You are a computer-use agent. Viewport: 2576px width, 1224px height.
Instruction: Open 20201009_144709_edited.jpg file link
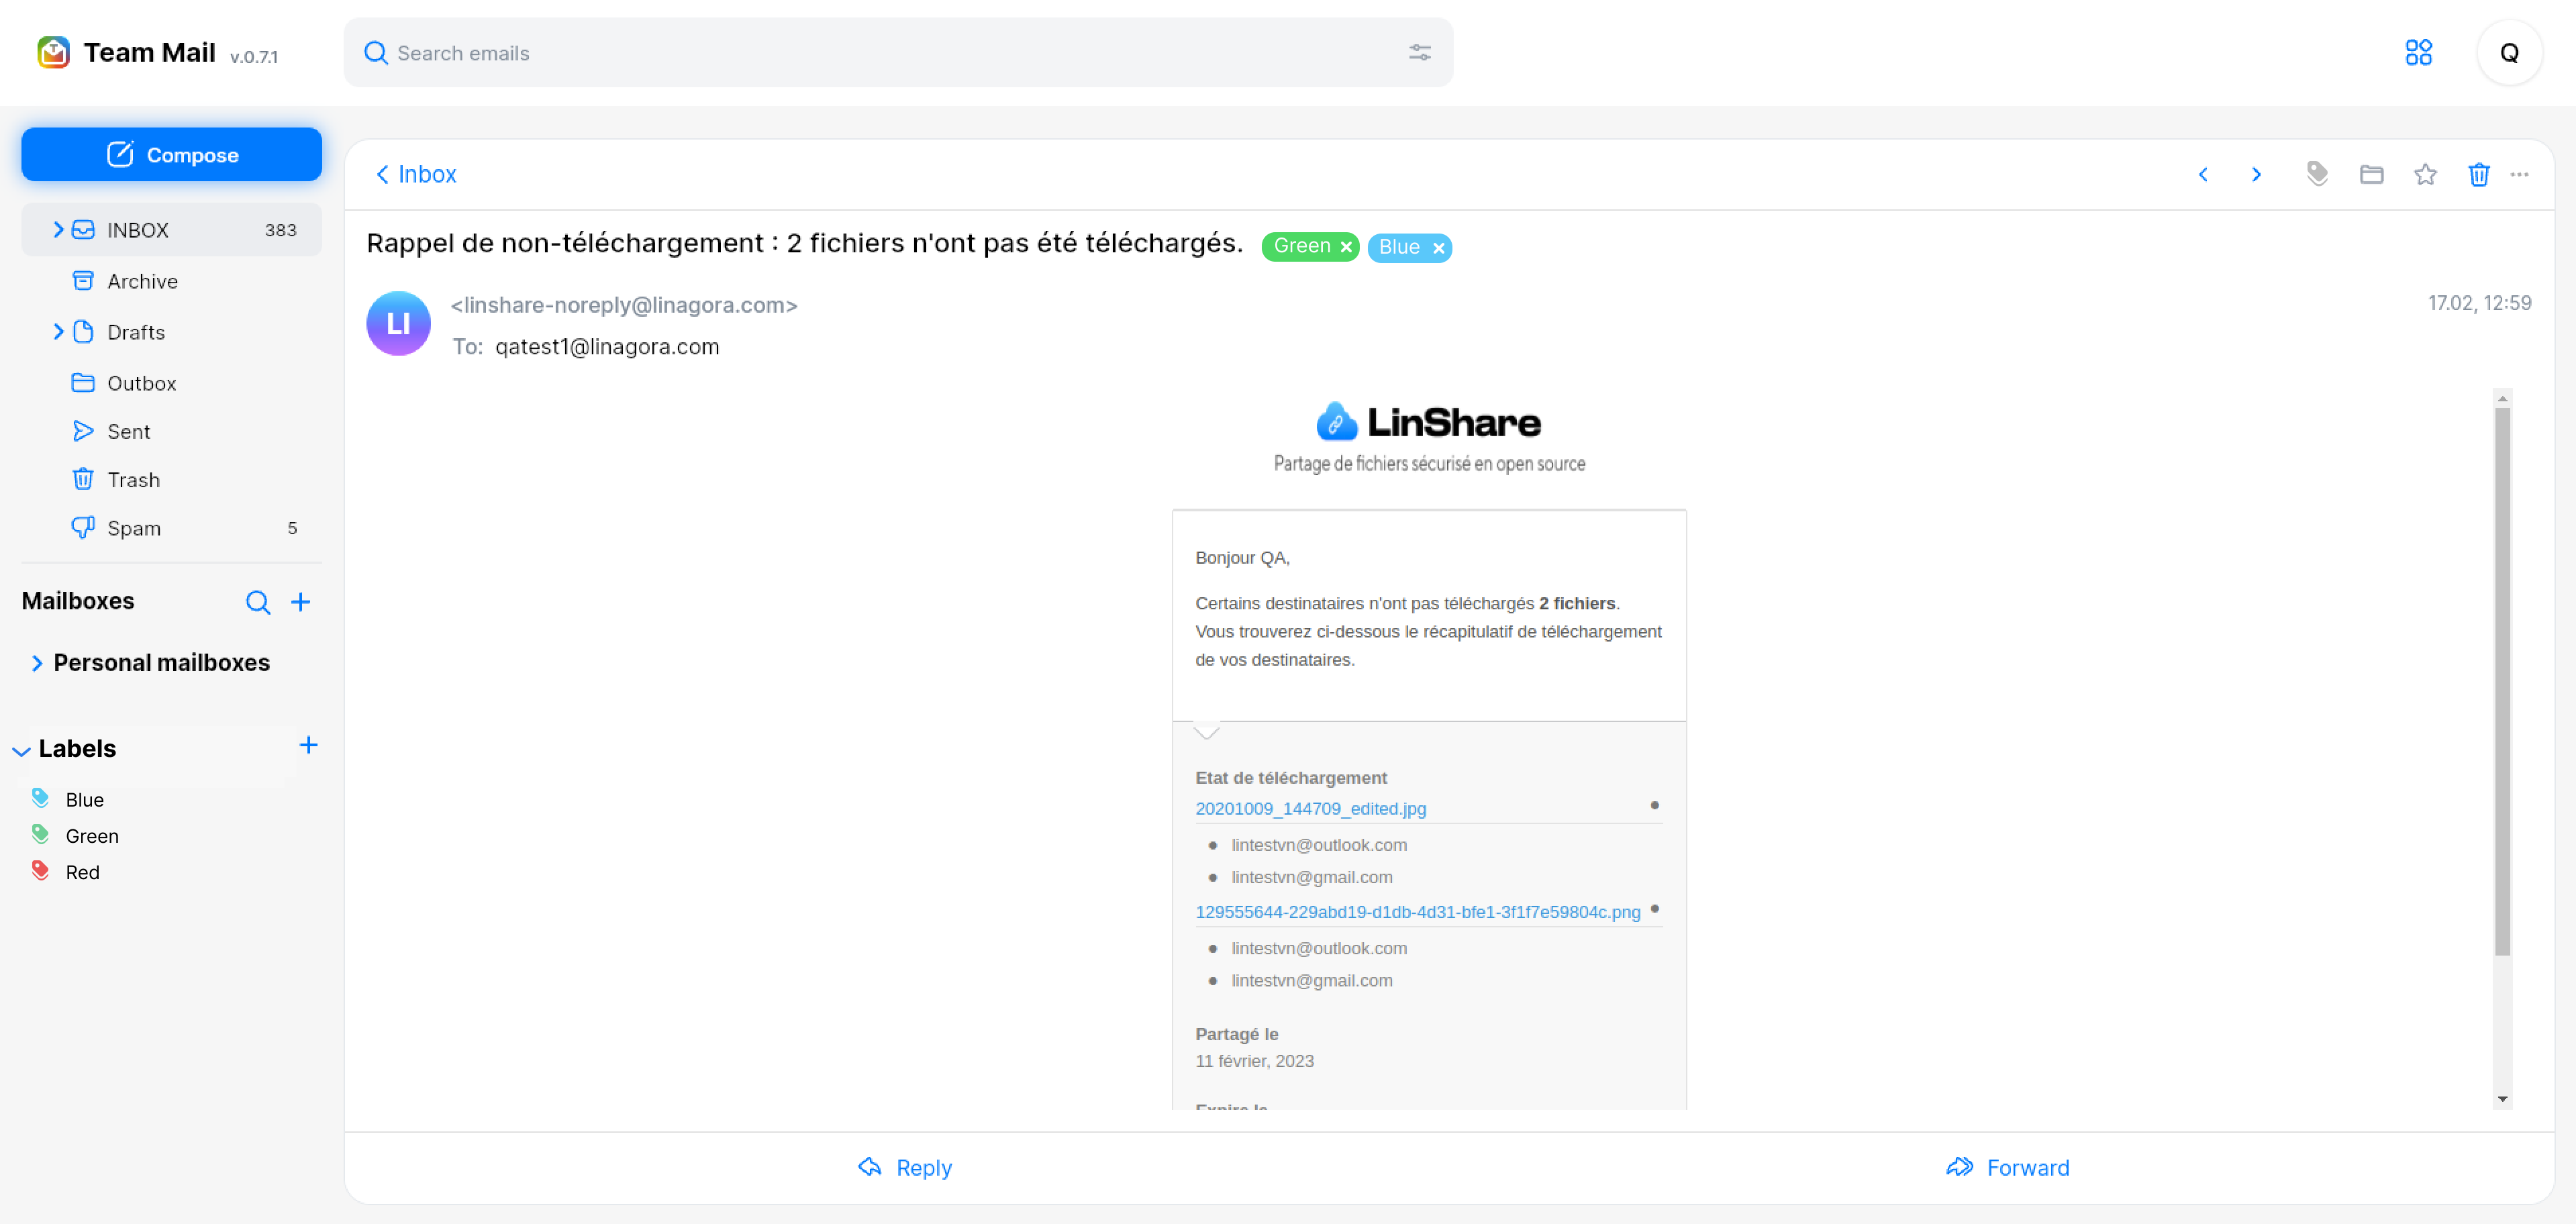coord(1311,809)
